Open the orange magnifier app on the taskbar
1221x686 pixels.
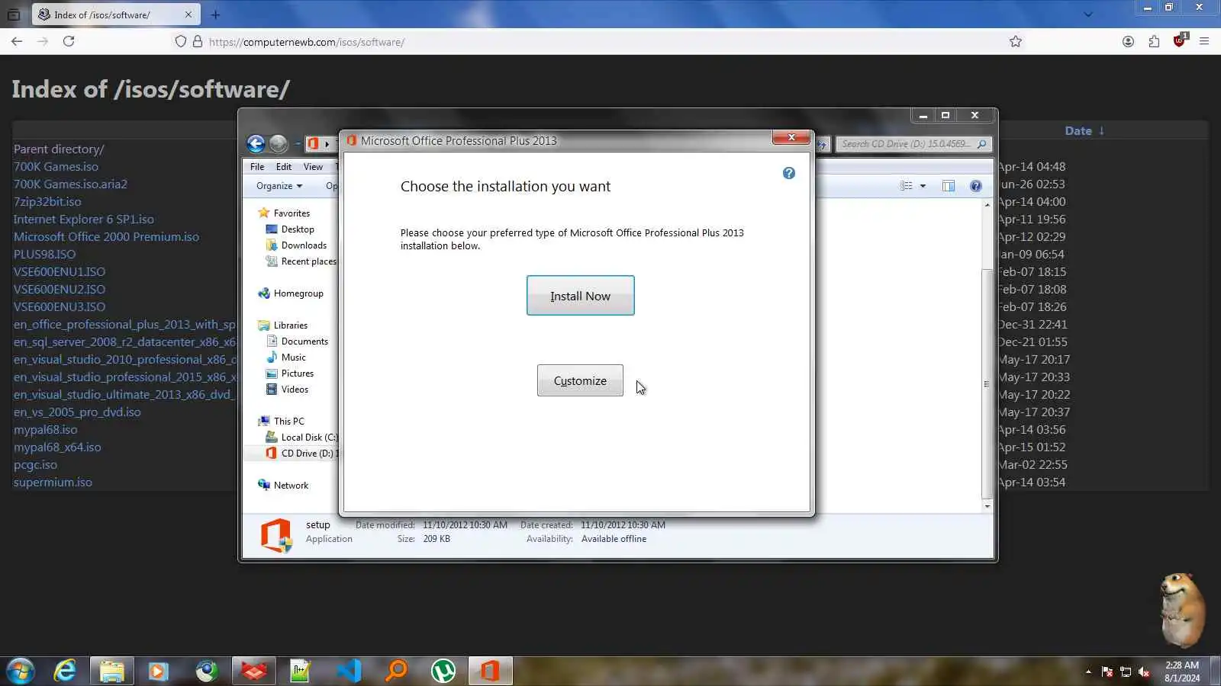396,672
